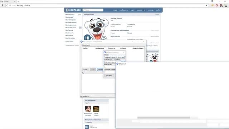
Task: Close the image uploader window
Action: pyautogui.click(x=144, y=42)
